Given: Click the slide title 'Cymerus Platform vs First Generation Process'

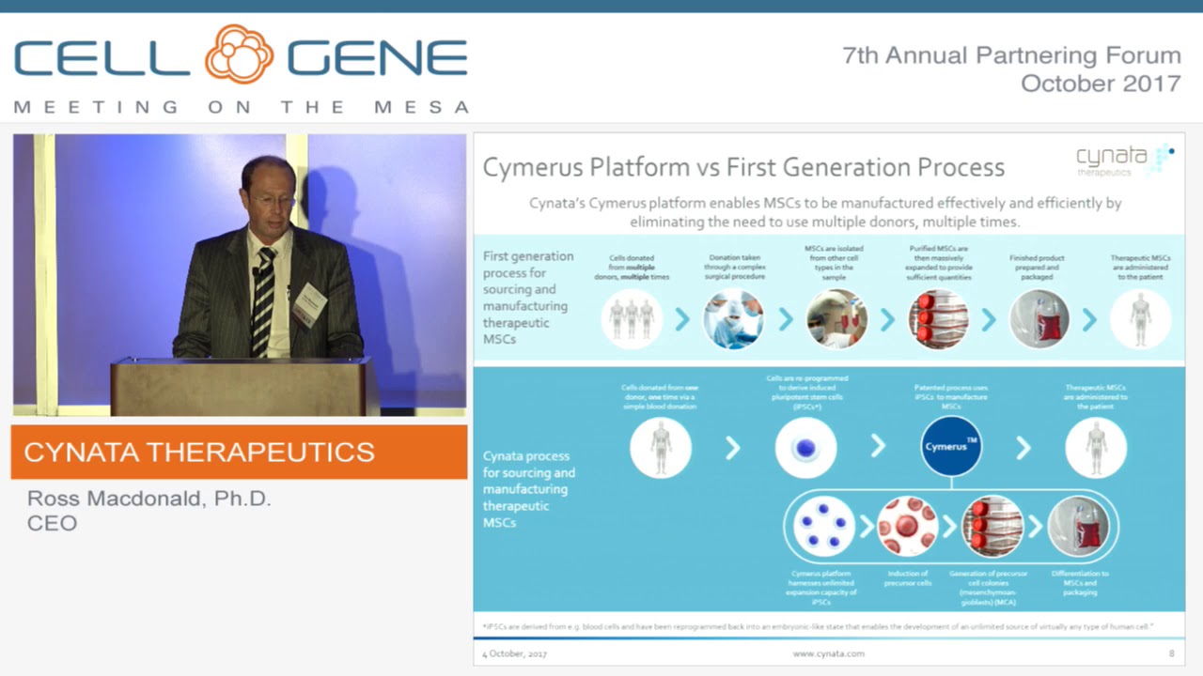Looking at the screenshot, I should (743, 168).
